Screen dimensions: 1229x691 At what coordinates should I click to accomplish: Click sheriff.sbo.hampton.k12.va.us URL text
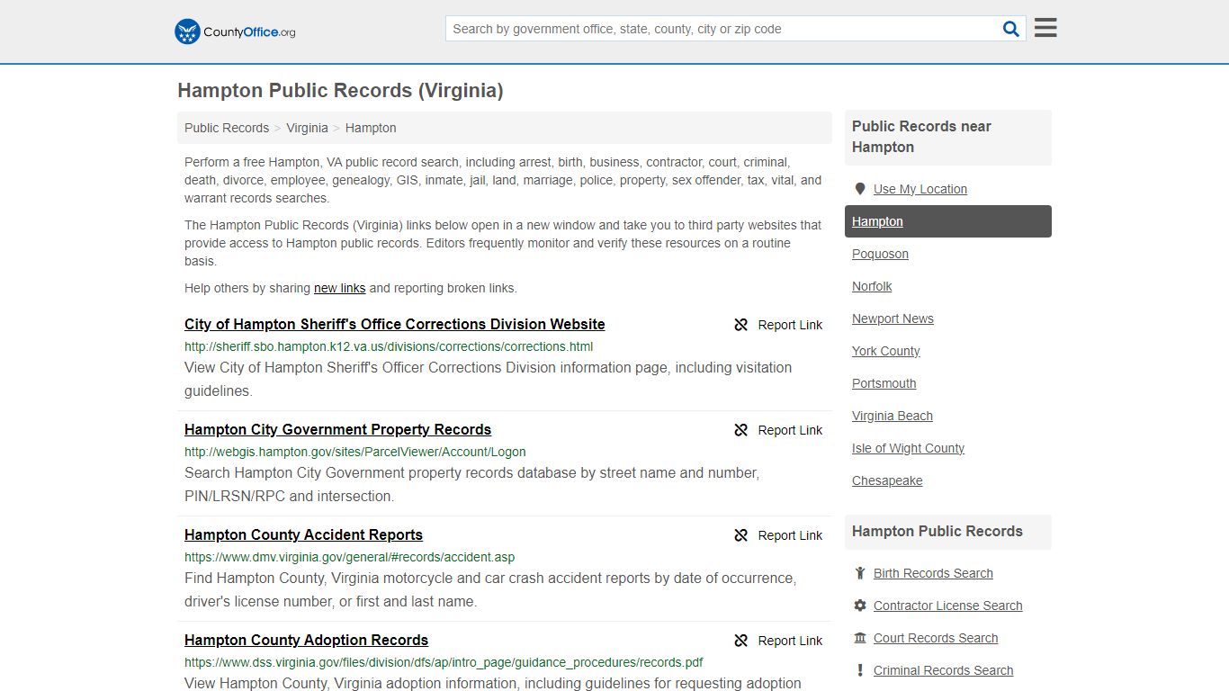click(389, 346)
